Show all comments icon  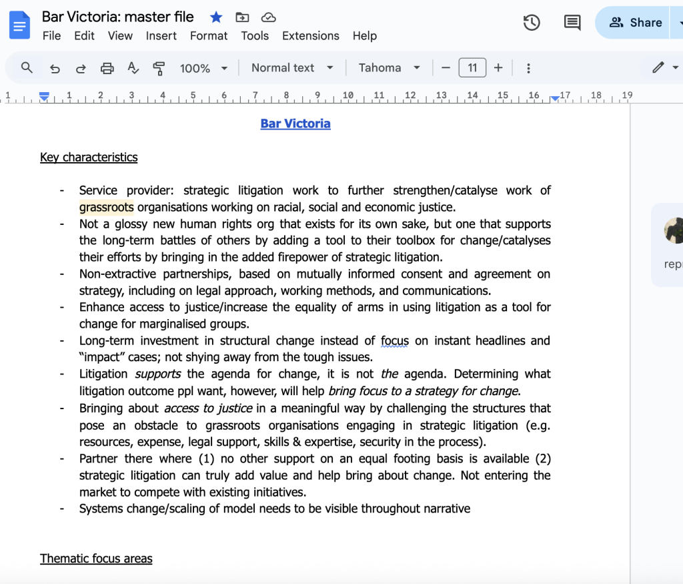pyautogui.click(x=572, y=23)
